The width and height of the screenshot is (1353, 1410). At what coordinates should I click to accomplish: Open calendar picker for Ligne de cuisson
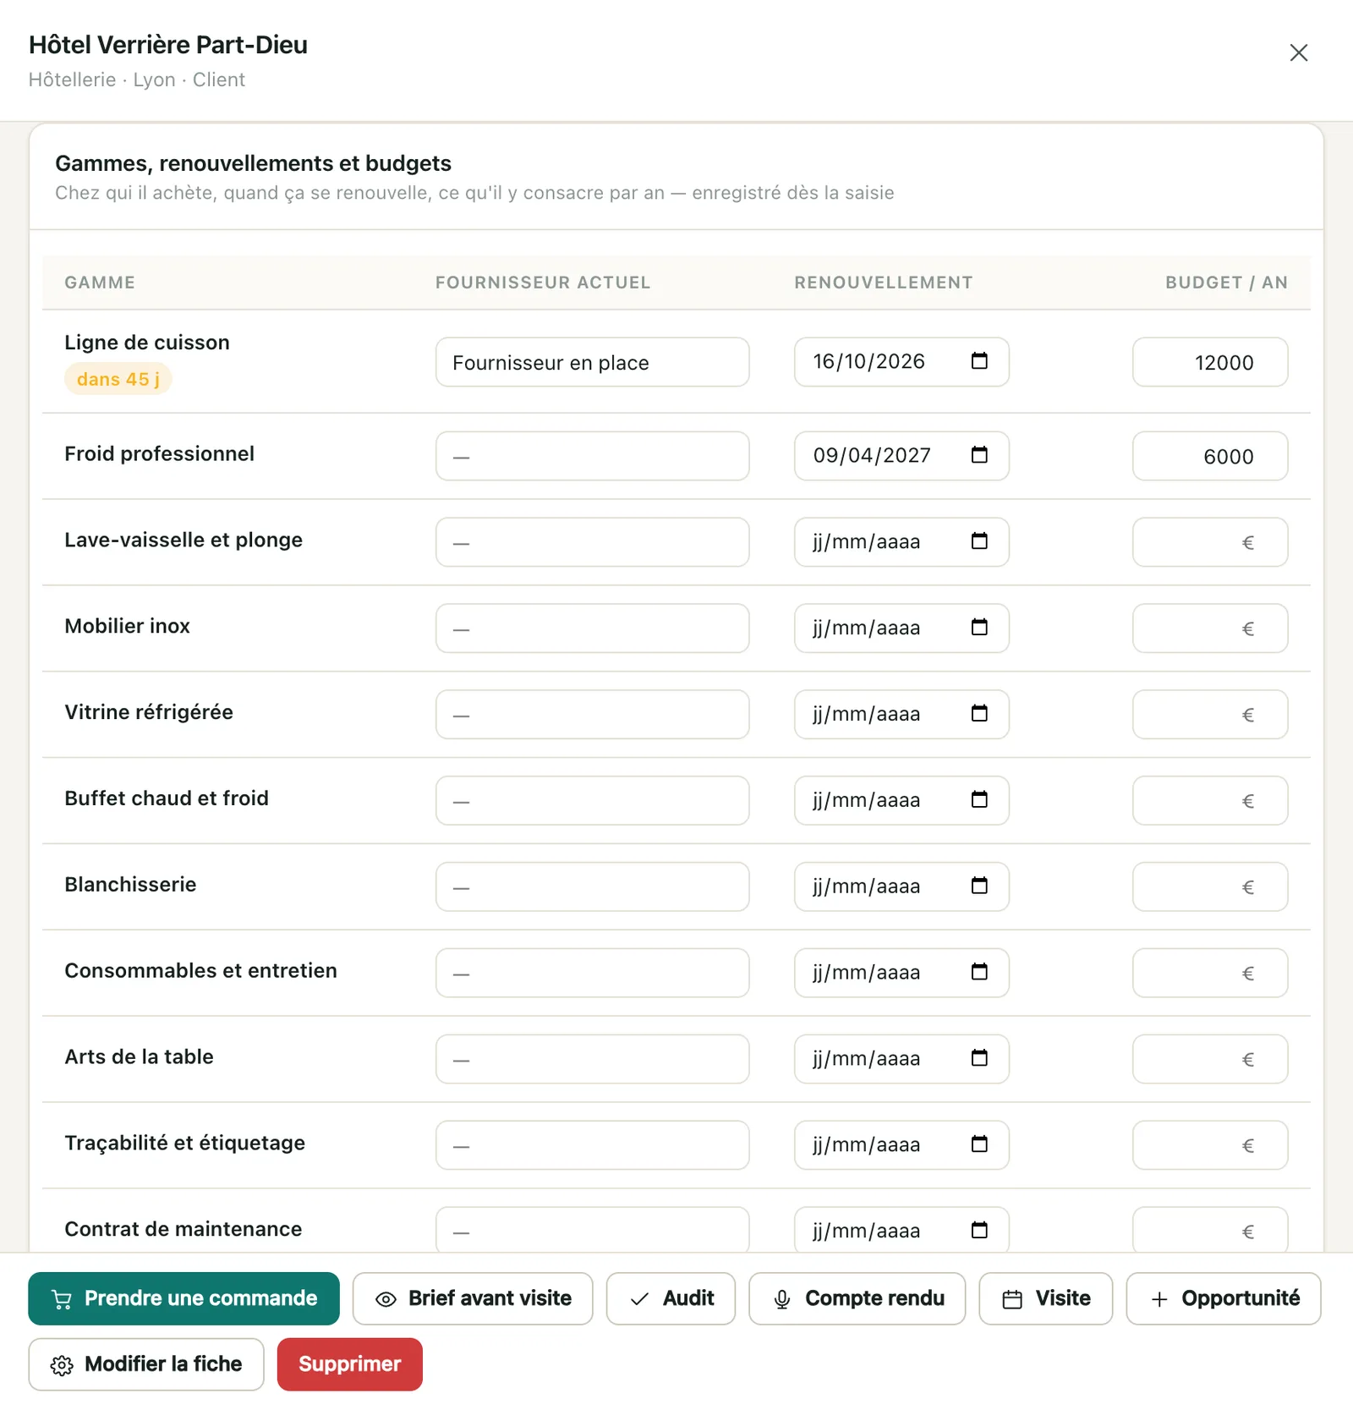click(x=979, y=361)
